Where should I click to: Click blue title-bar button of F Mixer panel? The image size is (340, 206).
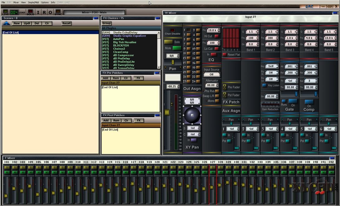(x=332, y=158)
